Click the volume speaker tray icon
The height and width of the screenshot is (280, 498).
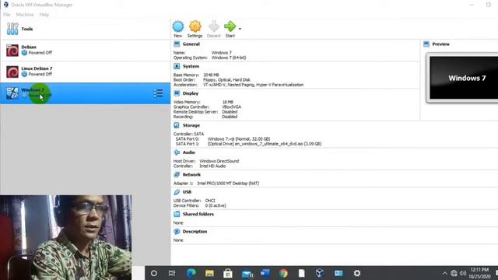pos(463,273)
